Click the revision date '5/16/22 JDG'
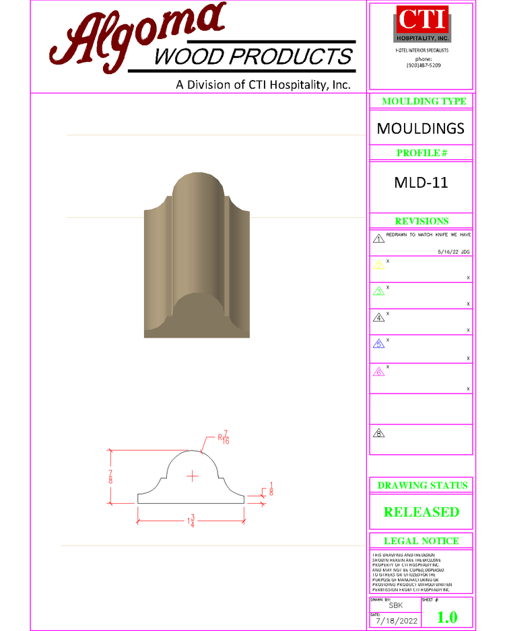 pyautogui.click(x=453, y=252)
